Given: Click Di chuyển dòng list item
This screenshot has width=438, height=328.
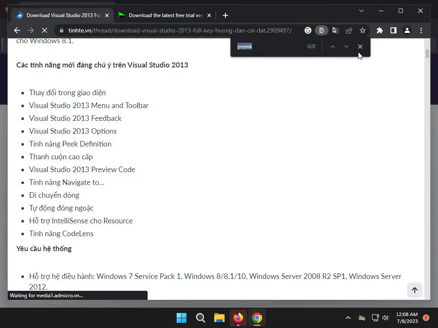Looking at the screenshot, I should point(54,195).
